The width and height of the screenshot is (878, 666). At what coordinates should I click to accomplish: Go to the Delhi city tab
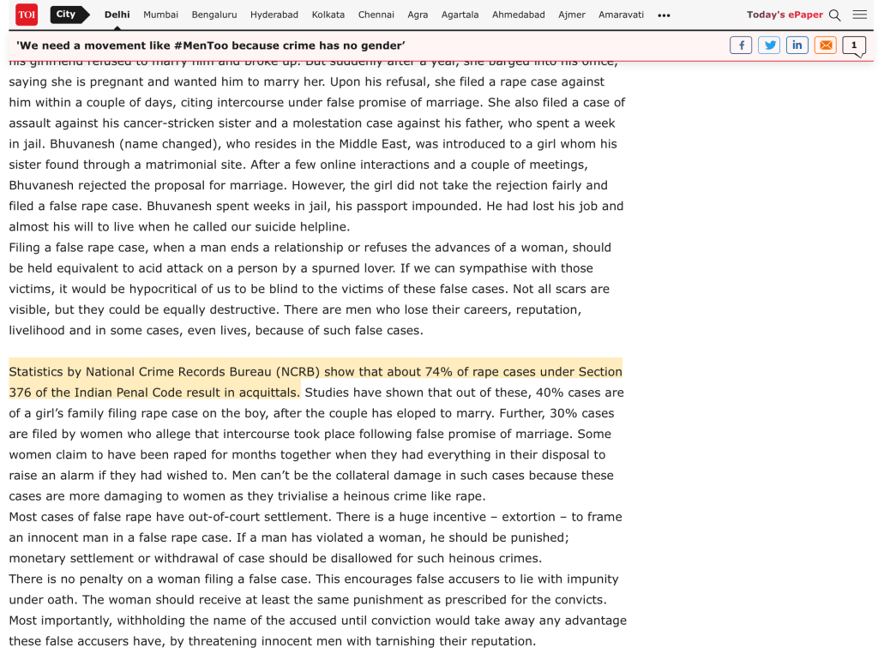point(117,15)
